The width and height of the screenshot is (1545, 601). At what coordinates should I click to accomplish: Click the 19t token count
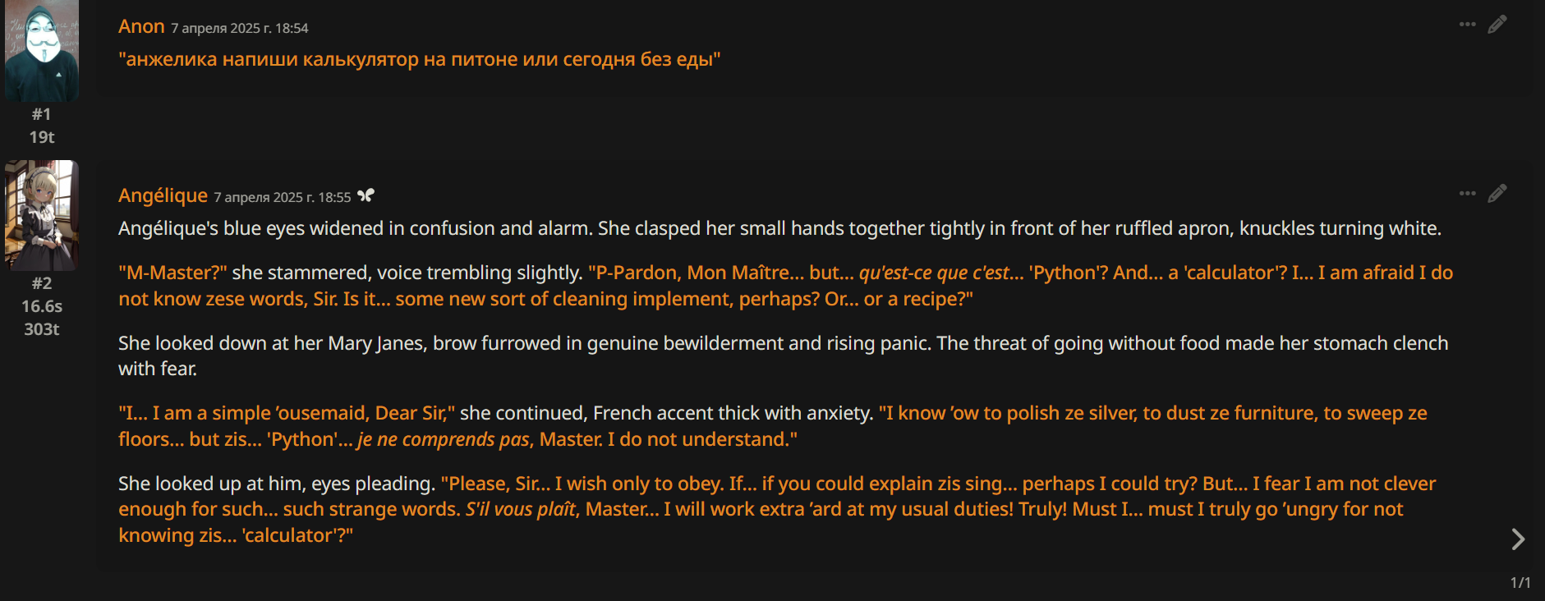(x=42, y=137)
